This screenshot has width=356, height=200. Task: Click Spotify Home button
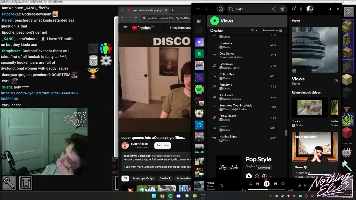221,9
